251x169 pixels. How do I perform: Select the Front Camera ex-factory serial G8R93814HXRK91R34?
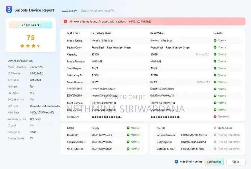pos(104,103)
